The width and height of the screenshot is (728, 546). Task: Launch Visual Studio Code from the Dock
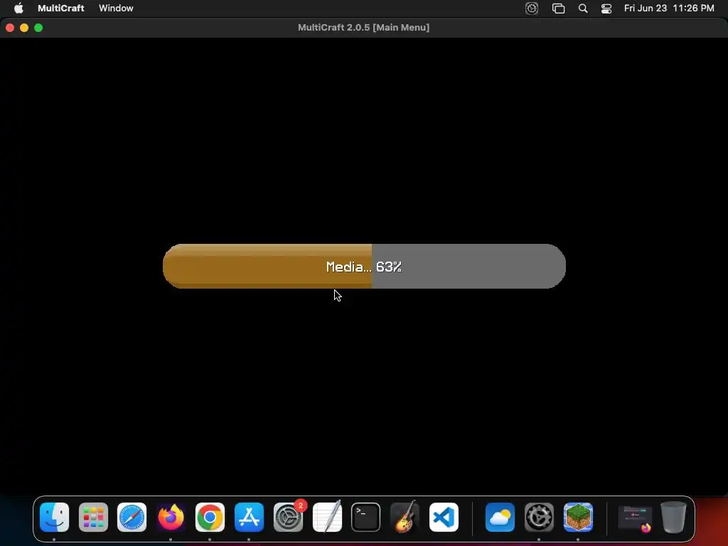[x=444, y=517]
